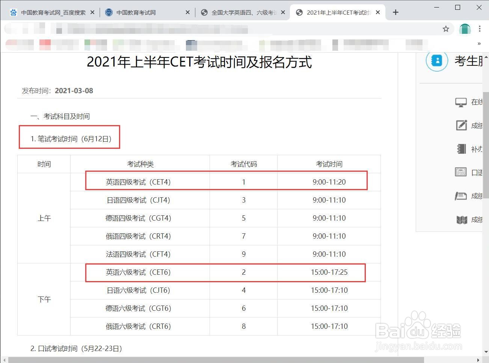Click exam code 9 for CFT4

pos(244,254)
